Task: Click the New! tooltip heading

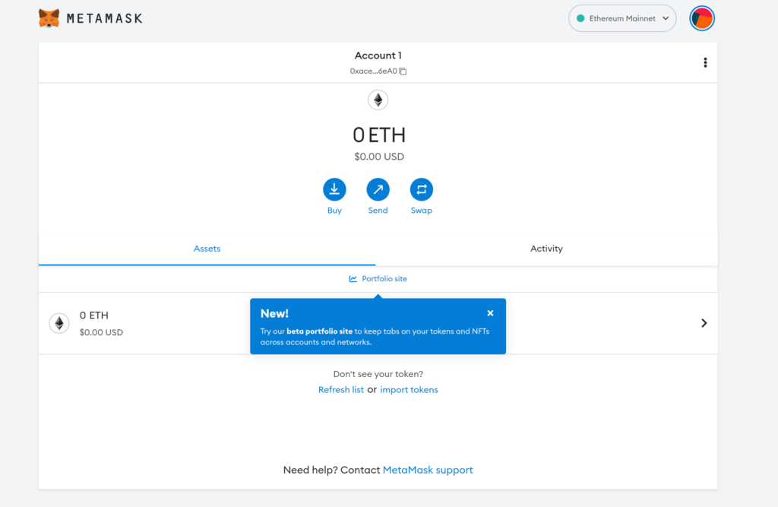Action: (x=274, y=313)
